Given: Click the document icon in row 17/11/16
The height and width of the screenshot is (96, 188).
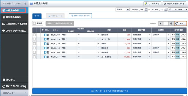Looking at the screenshot, I should pyautogui.click(x=48, y=57).
